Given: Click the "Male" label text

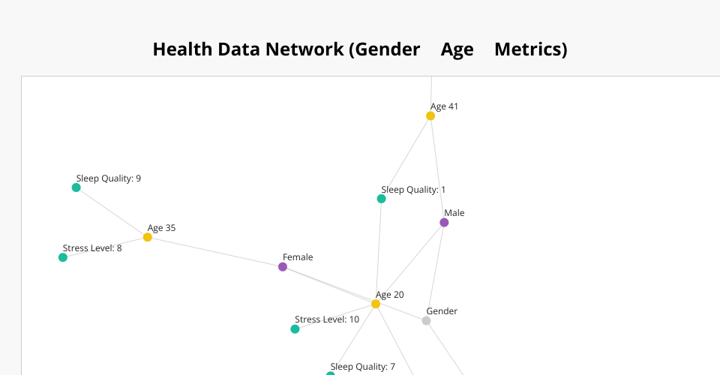Looking at the screenshot, I should tap(454, 213).
